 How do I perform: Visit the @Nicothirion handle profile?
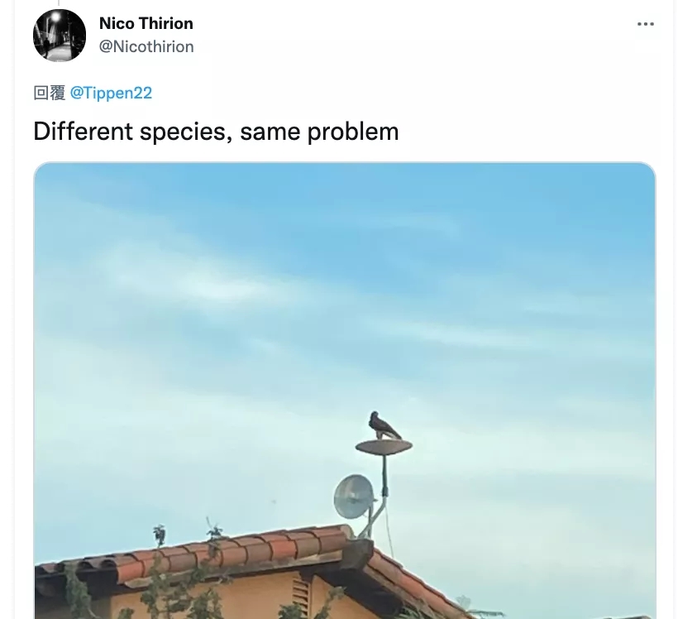click(146, 46)
